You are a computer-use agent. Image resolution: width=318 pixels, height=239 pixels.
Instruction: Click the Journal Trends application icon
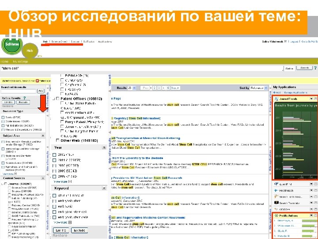(276, 99)
